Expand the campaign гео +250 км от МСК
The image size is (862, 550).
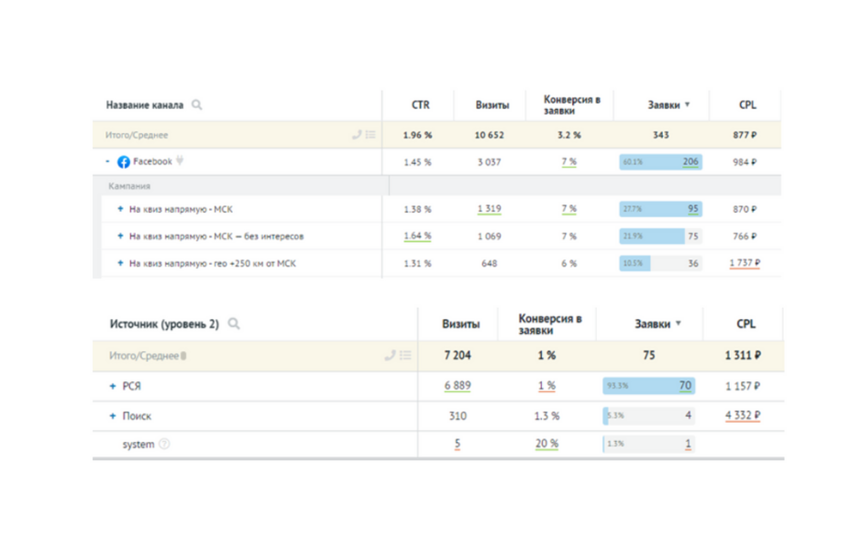[120, 263]
